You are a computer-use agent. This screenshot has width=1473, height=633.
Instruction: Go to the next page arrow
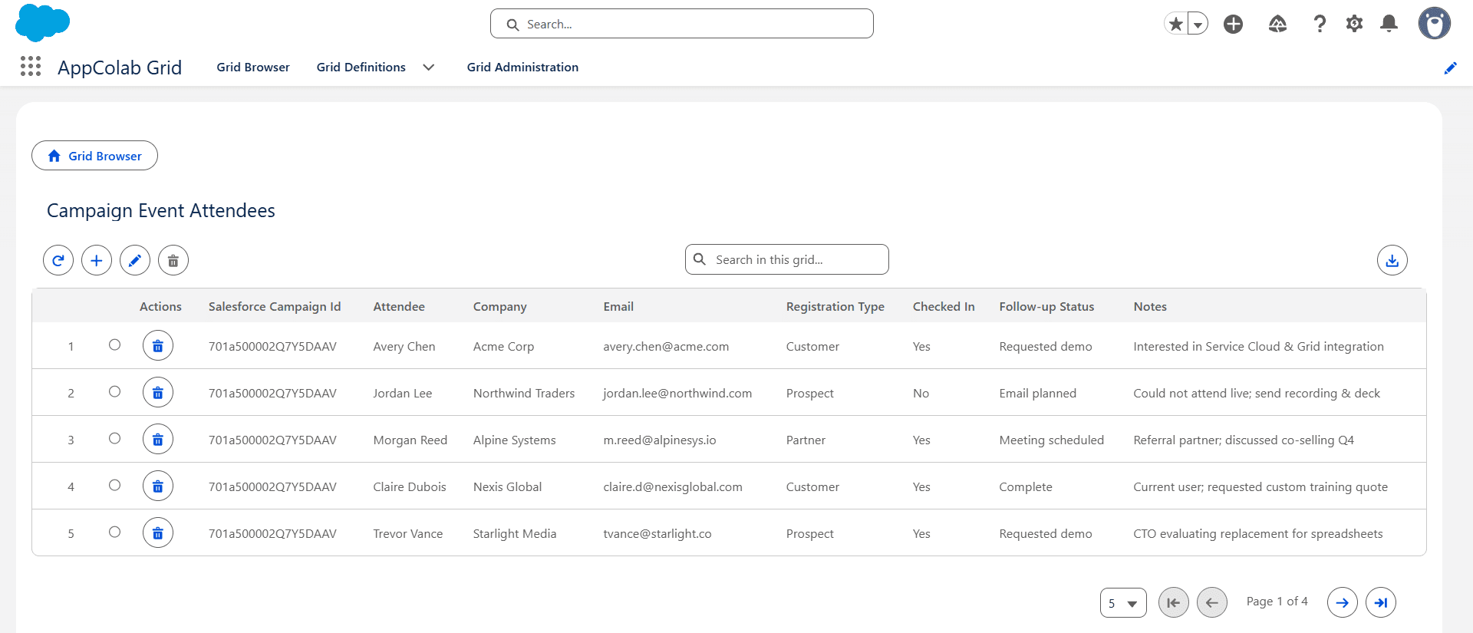(1343, 602)
